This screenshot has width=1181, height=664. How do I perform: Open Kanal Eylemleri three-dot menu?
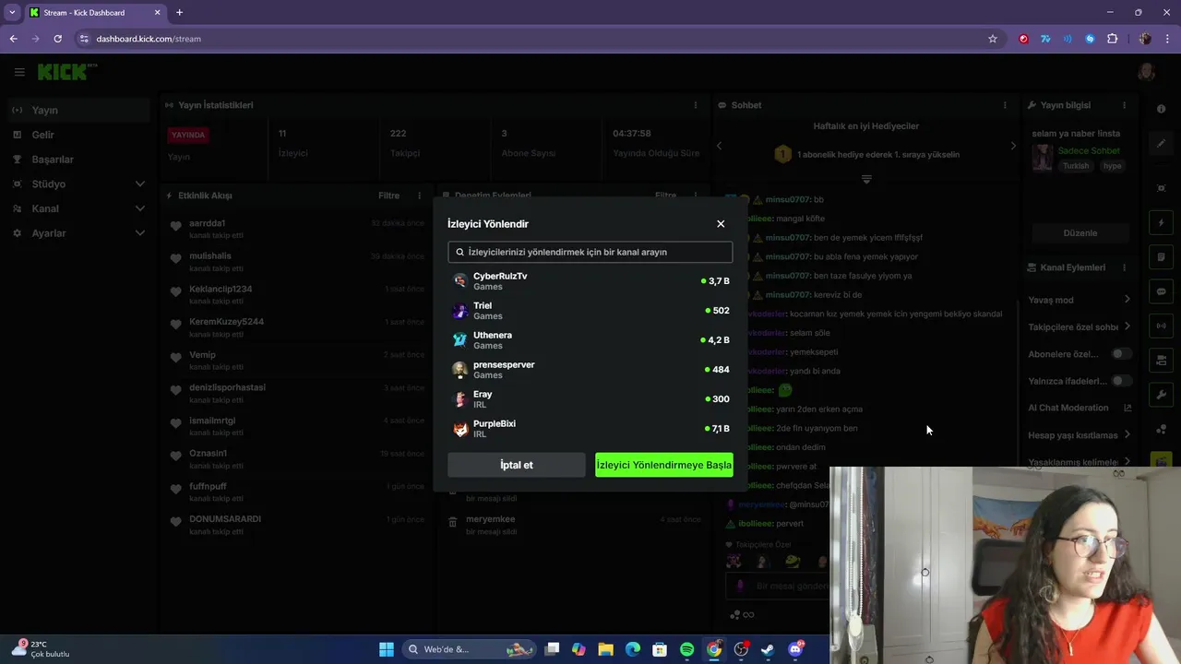click(1124, 267)
